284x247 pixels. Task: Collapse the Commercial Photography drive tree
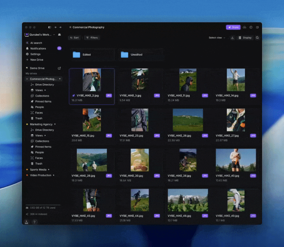pyautogui.click(x=60, y=79)
